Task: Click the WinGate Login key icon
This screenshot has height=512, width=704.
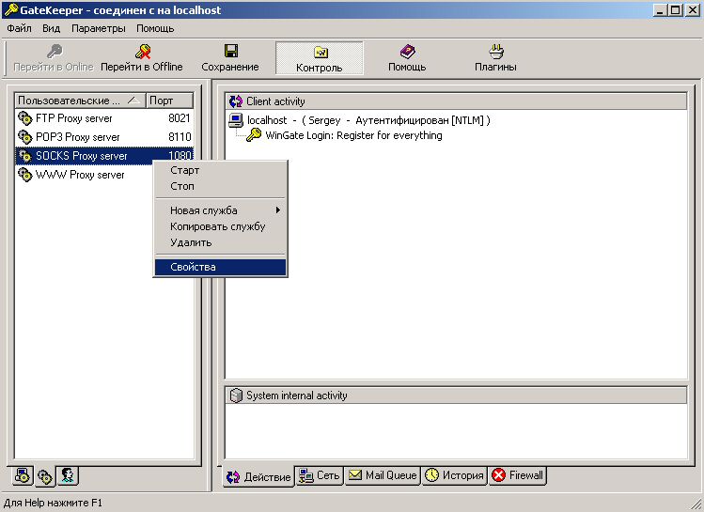Action: [x=254, y=134]
